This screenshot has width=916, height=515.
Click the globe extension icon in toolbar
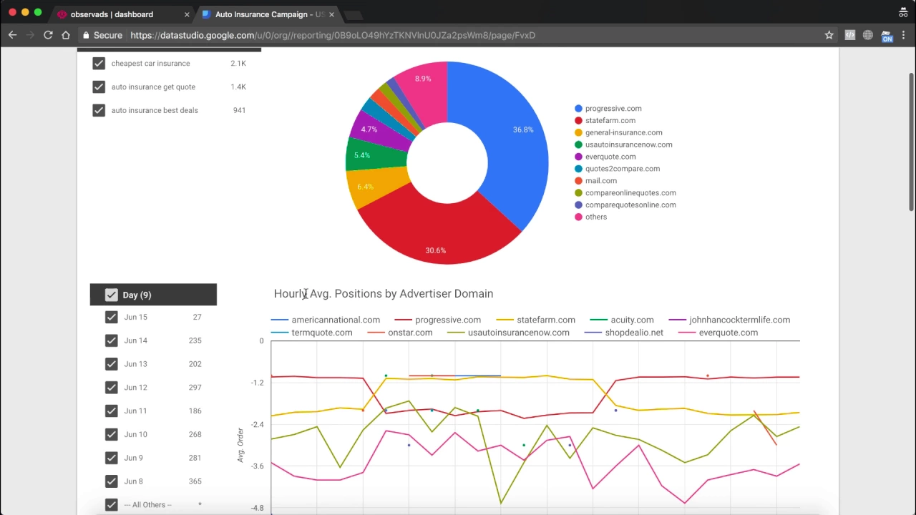867,35
